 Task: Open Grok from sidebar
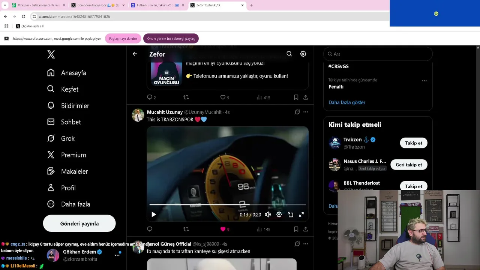[61, 138]
